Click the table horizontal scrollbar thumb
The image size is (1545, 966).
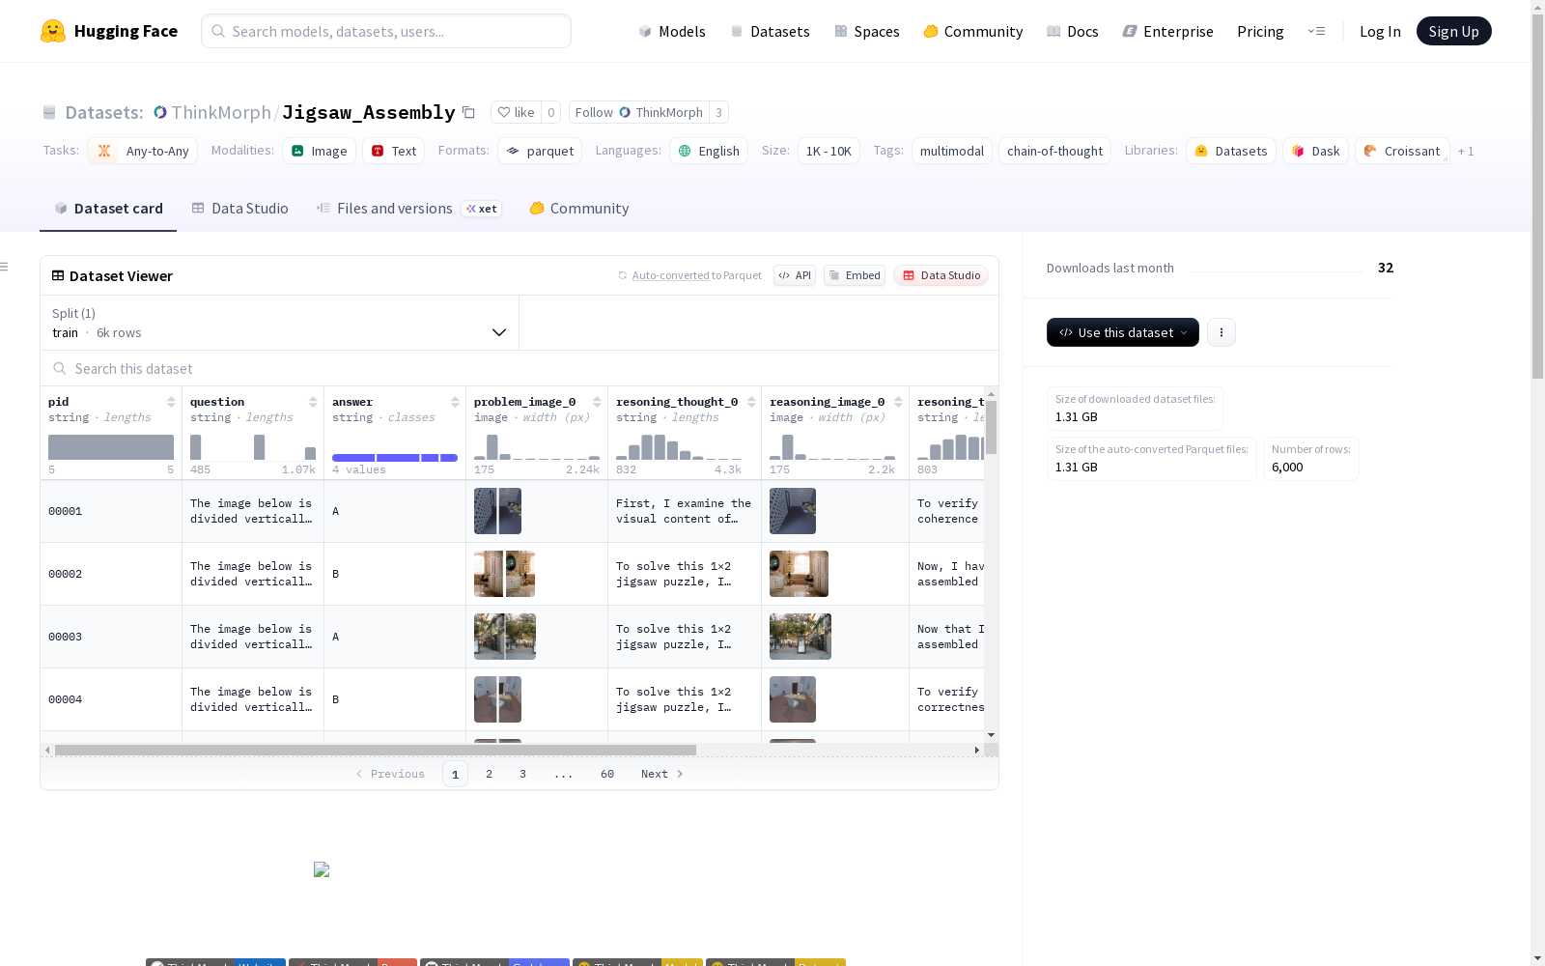[376, 750]
